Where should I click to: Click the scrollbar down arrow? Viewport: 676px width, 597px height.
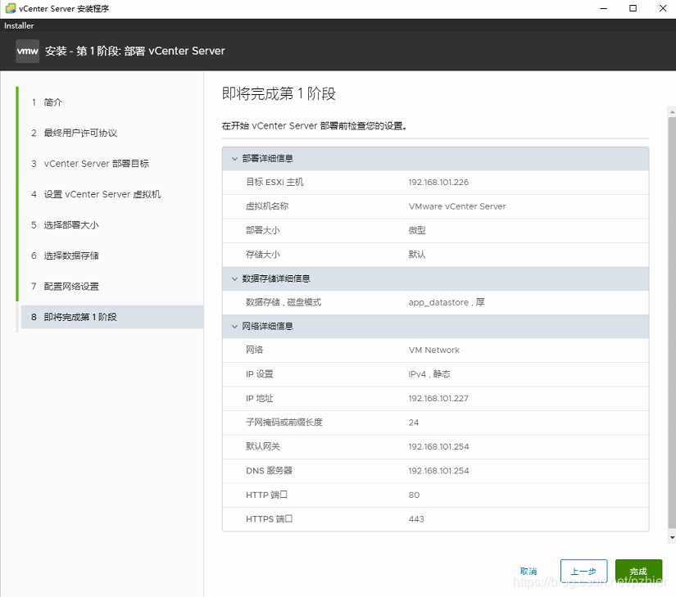coord(672,537)
